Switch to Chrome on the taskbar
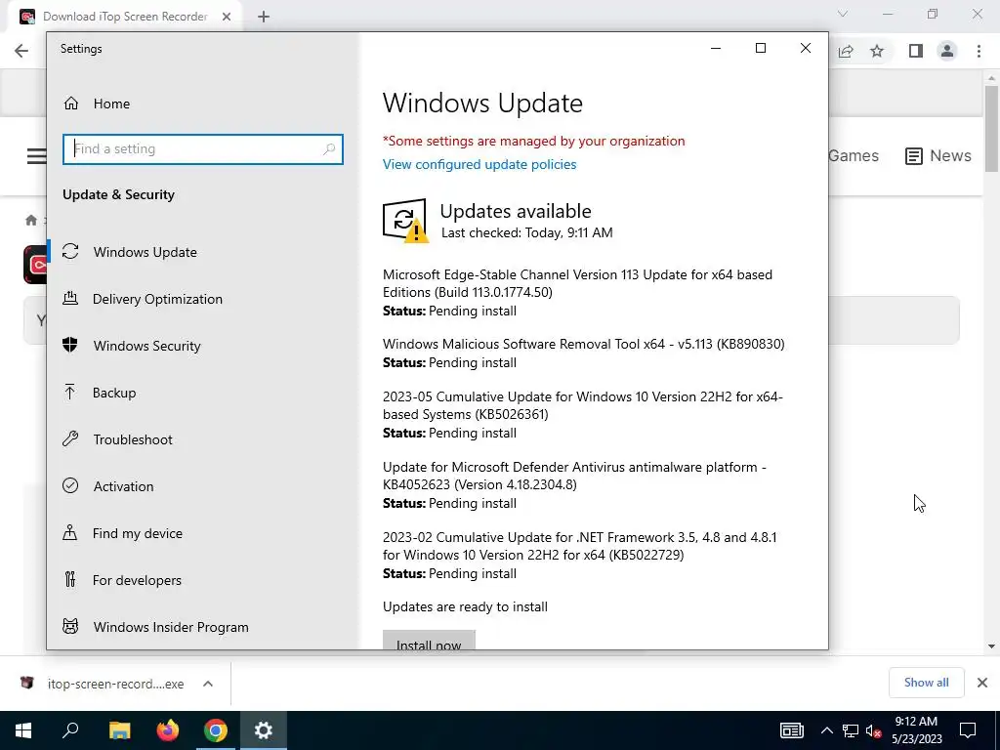This screenshot has height=750, width=1000. click(216, 730)
